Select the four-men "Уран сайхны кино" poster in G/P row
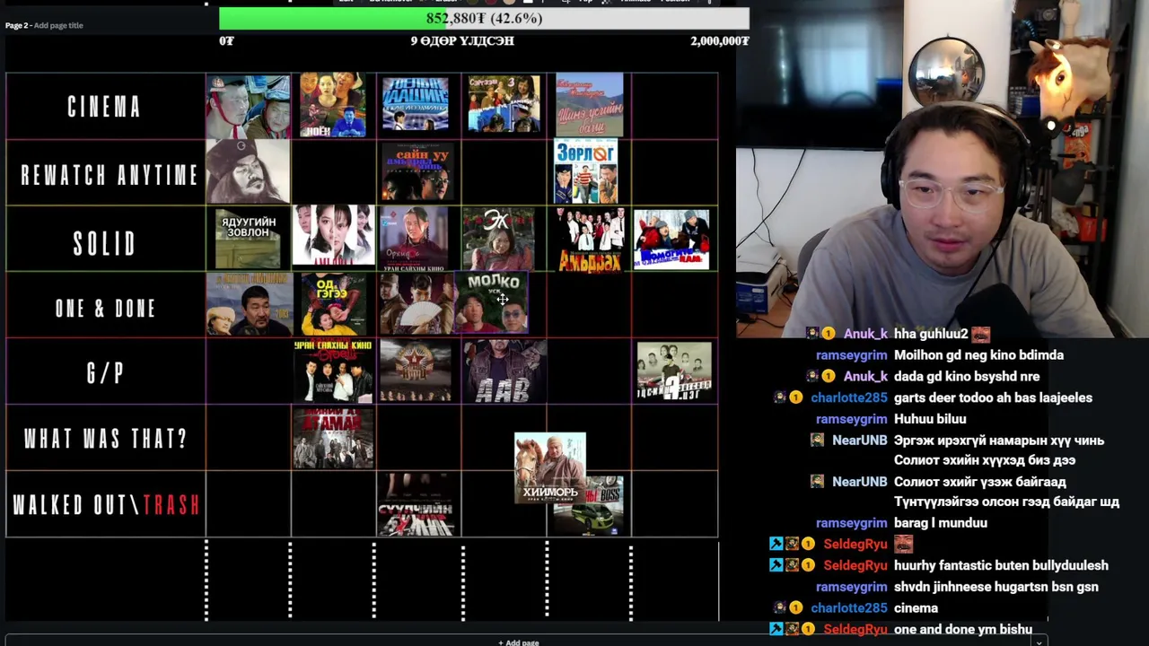Viewport: 1149px width, 646px height. pyautogui.click(x=333, y=371)
